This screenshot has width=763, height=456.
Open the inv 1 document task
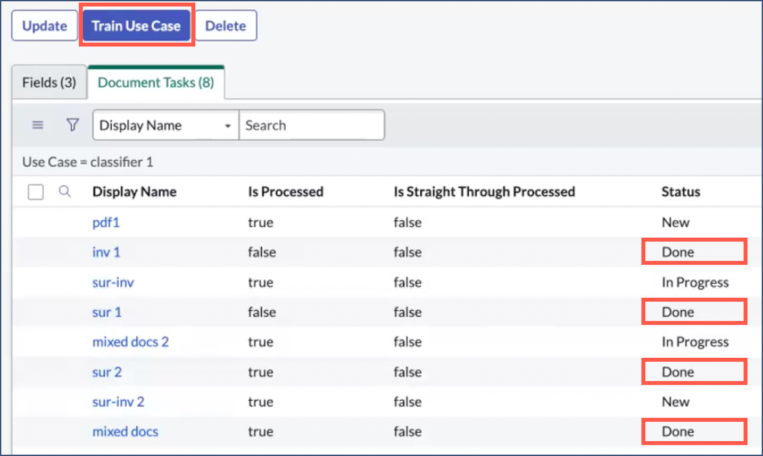pos(106,253)
